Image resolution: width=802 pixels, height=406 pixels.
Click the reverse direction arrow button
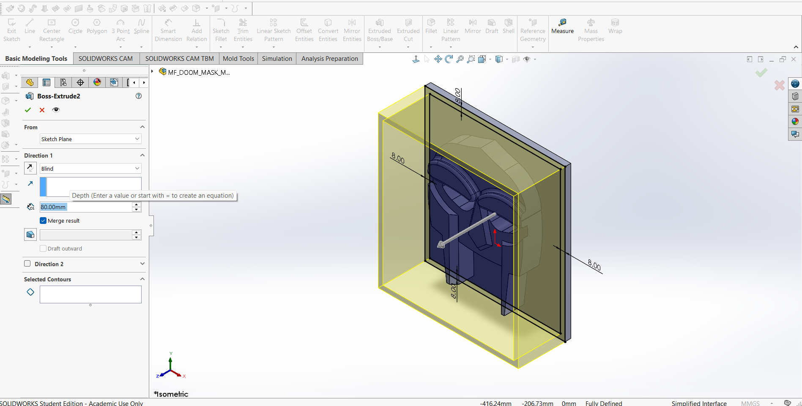pyautogui.click(x=30, y=168)
